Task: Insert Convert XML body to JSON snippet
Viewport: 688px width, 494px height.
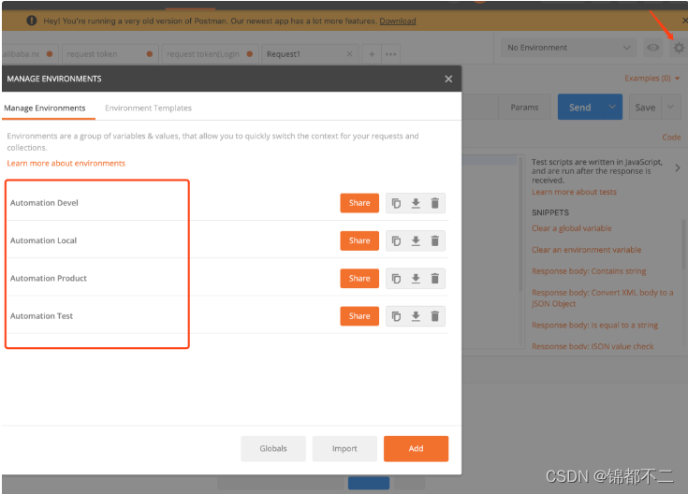Action: [603, 298]
